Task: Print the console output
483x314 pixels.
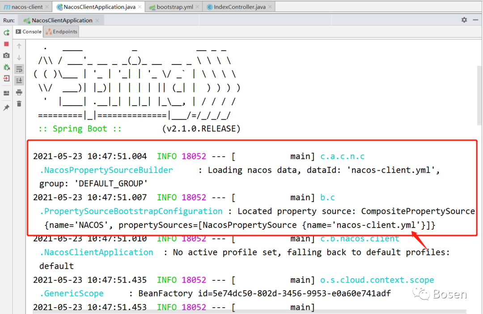Action: point(19,92)
